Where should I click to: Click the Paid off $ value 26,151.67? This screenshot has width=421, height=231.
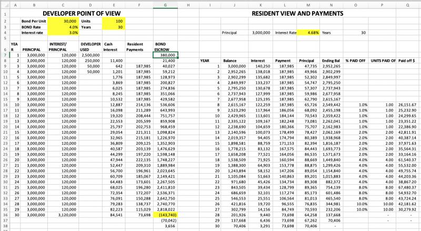[407, 105]
